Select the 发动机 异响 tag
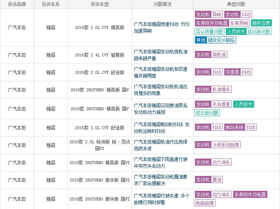The width and height of the screenshot is (280, 209). pos(209,14)
